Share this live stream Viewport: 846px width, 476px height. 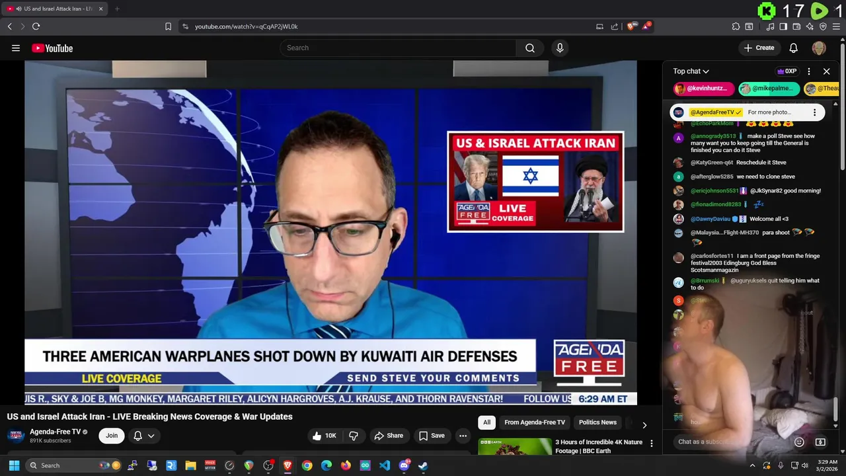click(x=389, y=436)
